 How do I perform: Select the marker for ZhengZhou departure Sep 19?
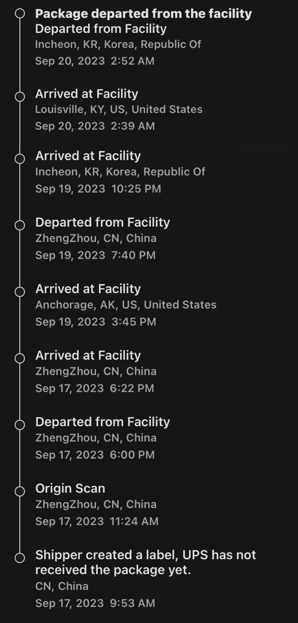20,225
